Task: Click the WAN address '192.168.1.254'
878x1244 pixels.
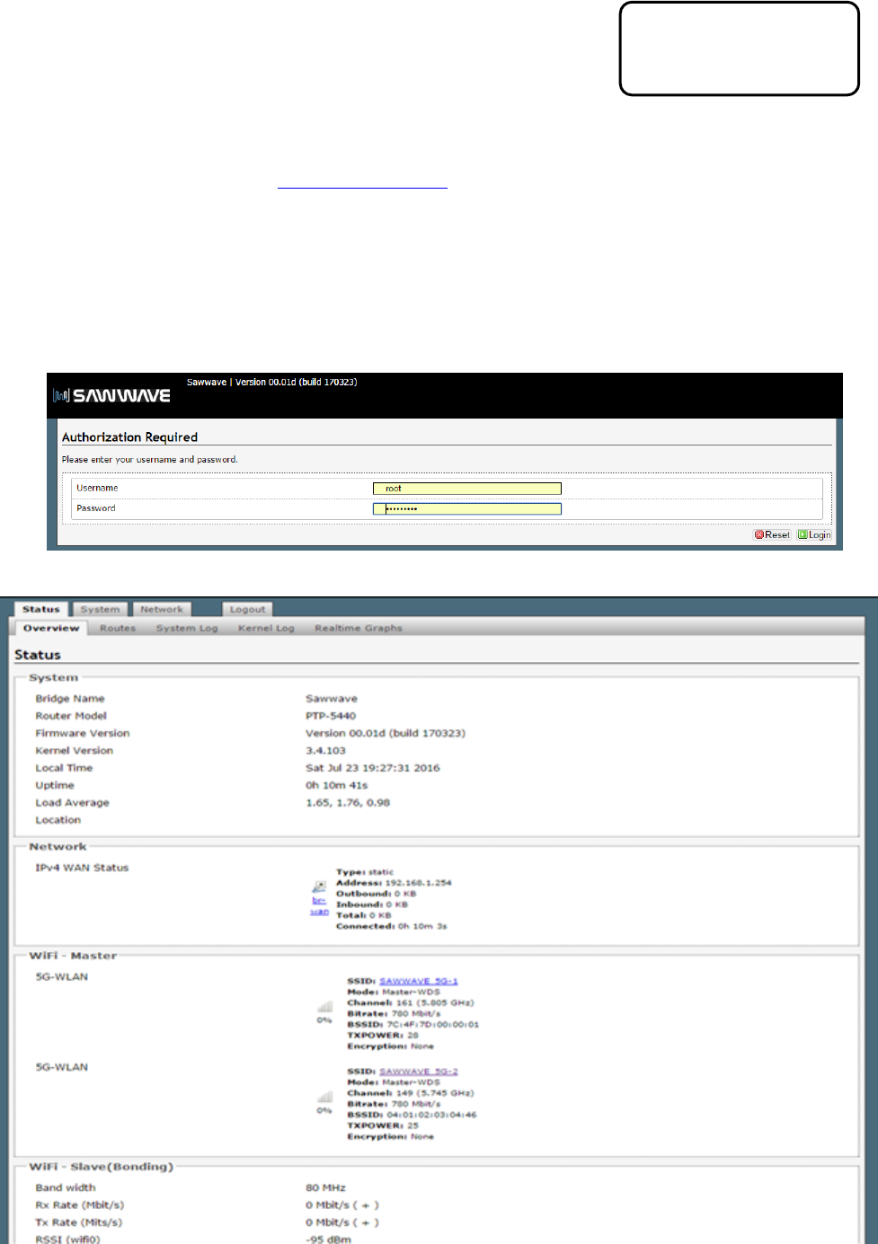Action: [x=419, y=883]
